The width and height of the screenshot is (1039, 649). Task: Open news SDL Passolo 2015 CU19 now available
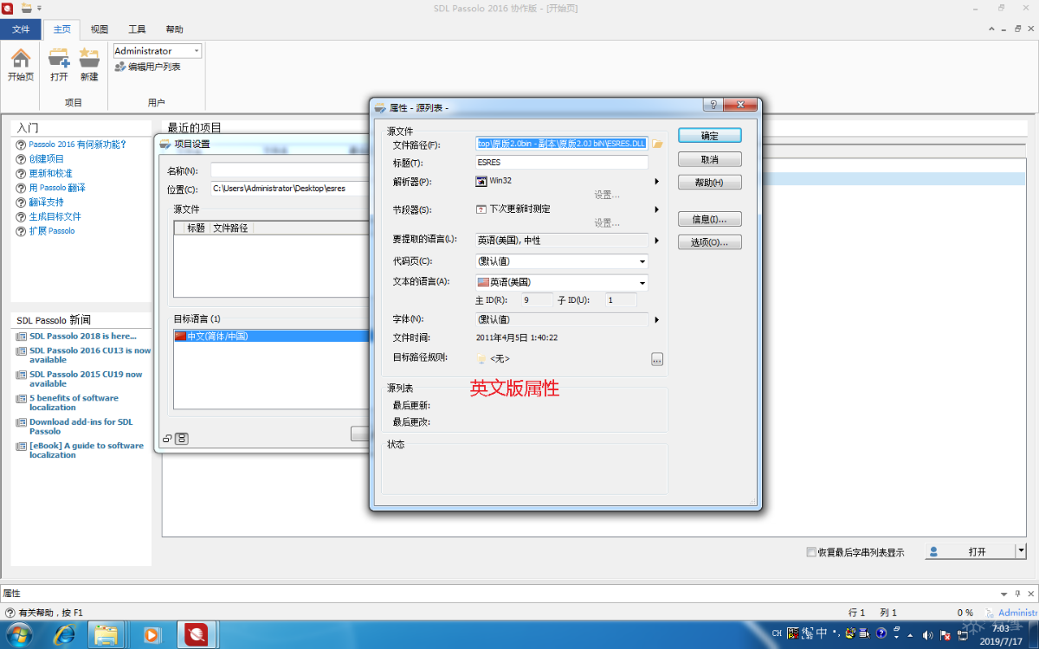pyautogui.click(x=86, y=379)
